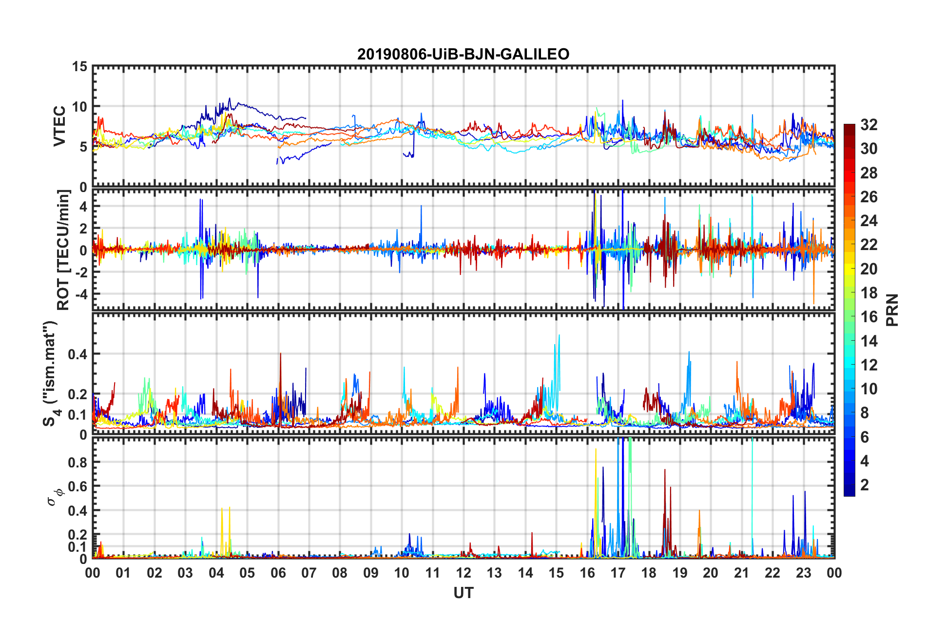
Task: Click the UT axis tick label "15"
Action: [x=557, y=573]
